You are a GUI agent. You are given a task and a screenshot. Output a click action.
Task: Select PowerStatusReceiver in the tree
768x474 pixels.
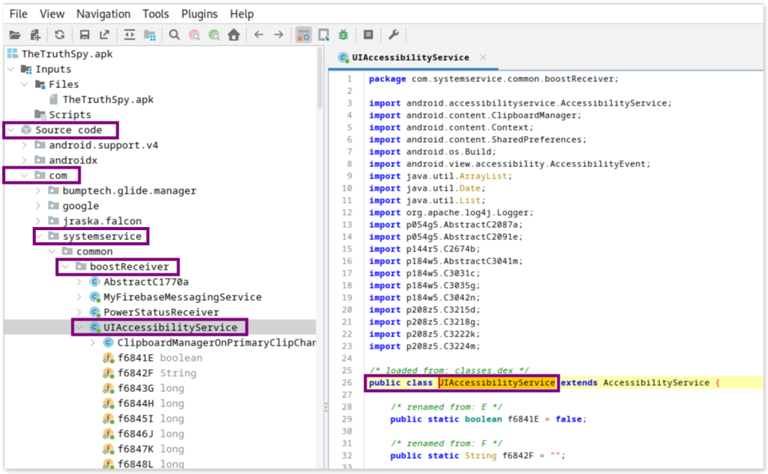pyautogui.click(x=160, y=312)
